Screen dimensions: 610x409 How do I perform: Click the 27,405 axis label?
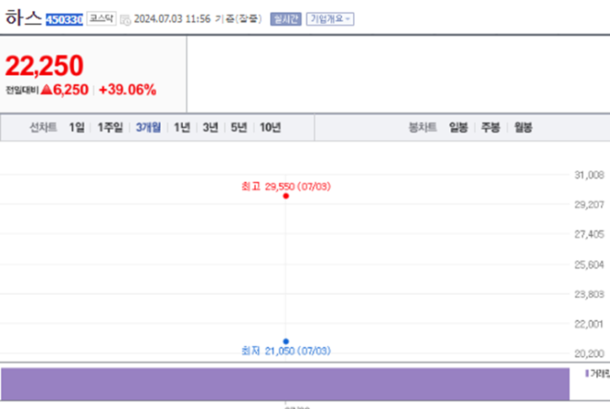tap(589, 234)
